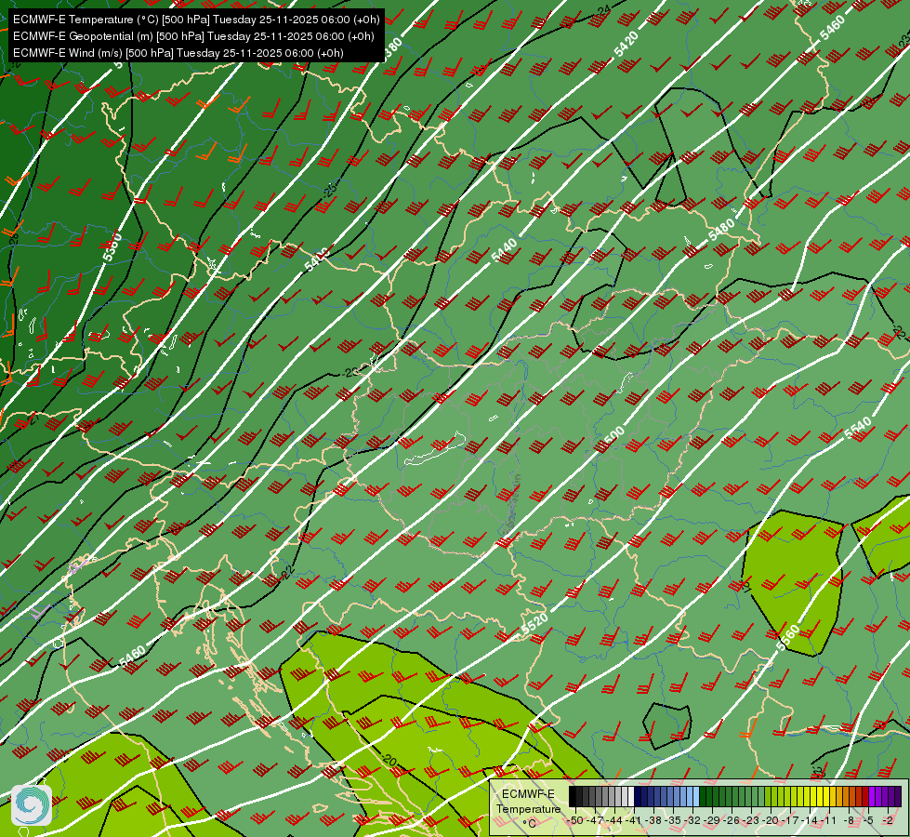Click the swirl logo icon at bottom-left

[32, 804]
